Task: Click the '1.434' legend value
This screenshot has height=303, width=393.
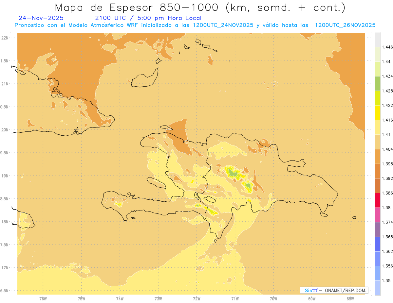Action: pyautogui.click(x=387, y=76)
